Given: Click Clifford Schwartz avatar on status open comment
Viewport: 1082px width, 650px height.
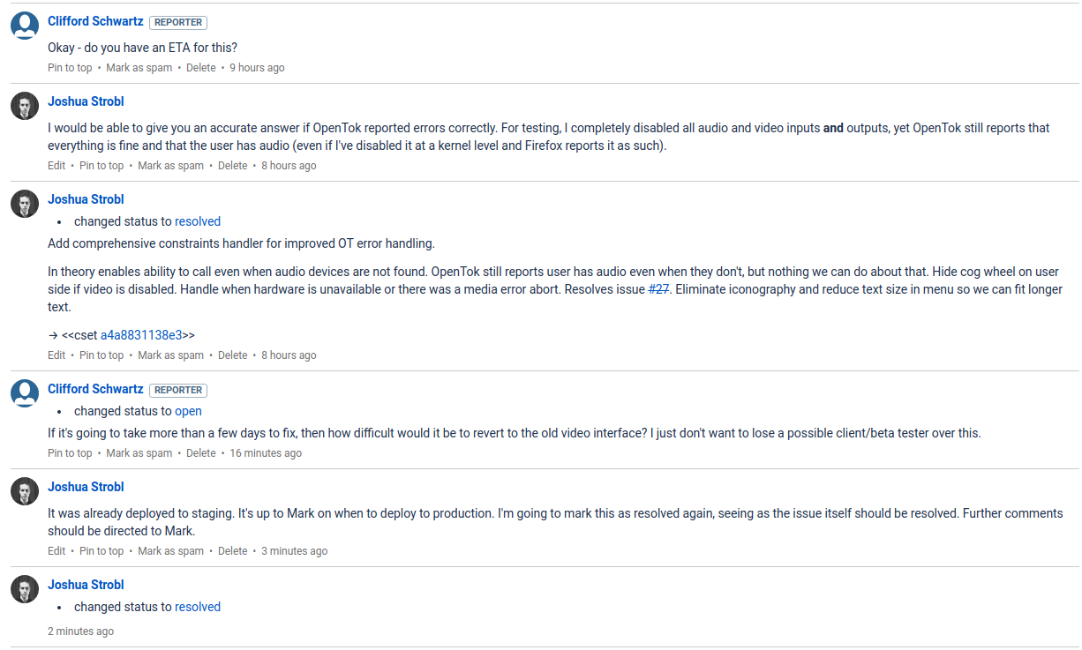Looking at the screenshot, I should (25, 393).
